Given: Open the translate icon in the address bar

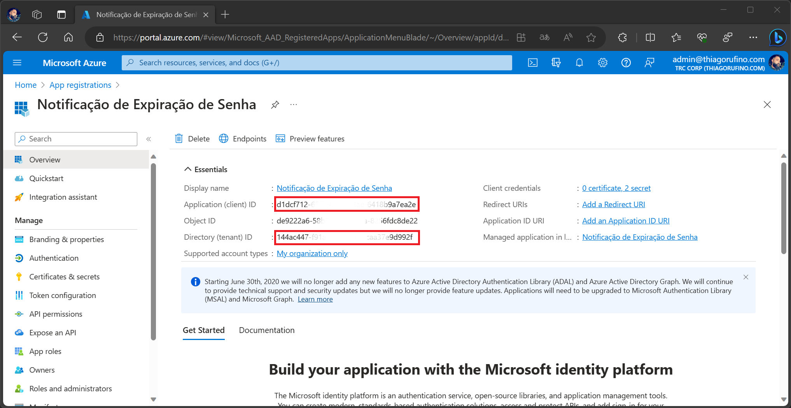Looking at the screenshot, I should point(544,37).
